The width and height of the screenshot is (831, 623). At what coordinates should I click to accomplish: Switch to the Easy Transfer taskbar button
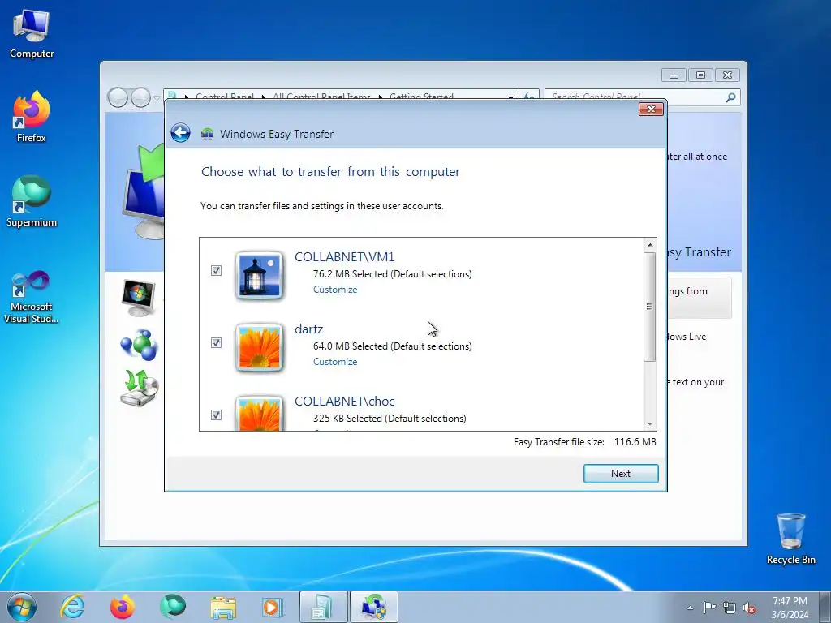click(373, 607)
